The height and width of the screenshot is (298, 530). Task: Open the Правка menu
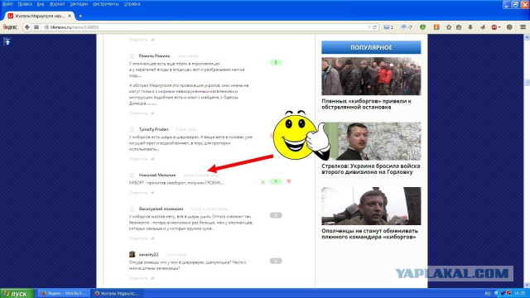click(25, 4)
